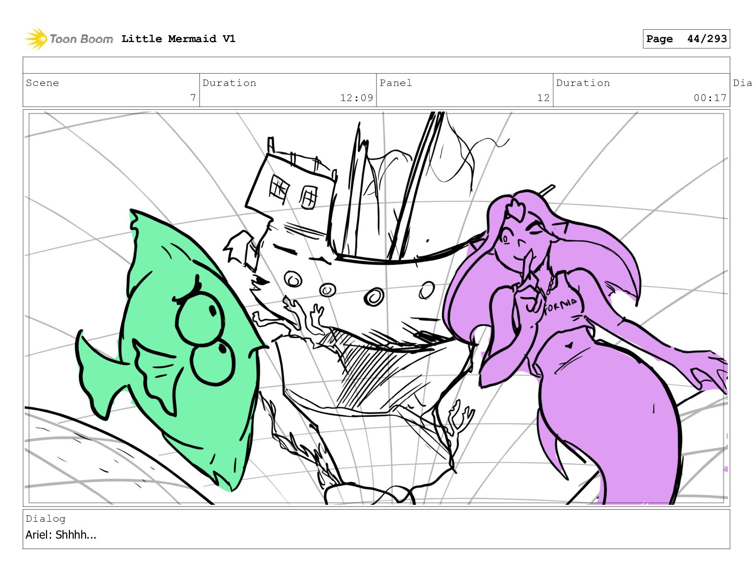Viewport: 754px width, 583px height.
Task: Click the Toon Boom logo
Action: [x=69, y=39]
